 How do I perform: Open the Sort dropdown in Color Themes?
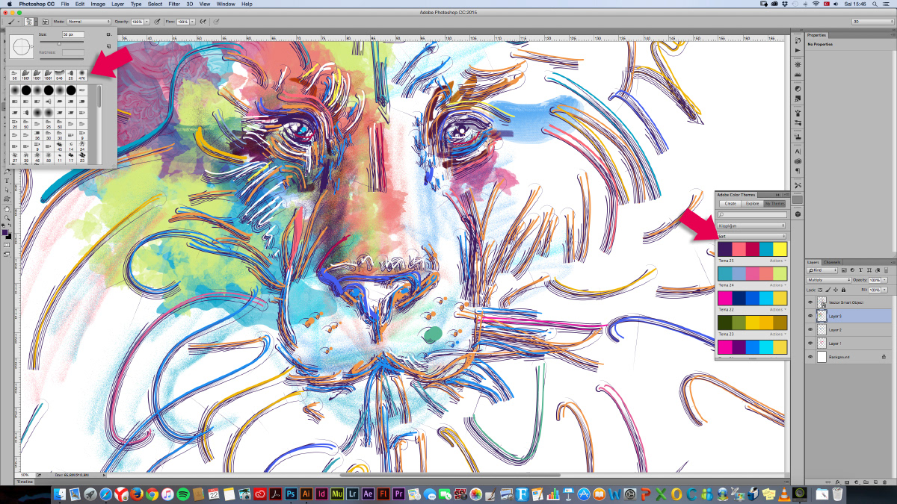click(752, 236)
